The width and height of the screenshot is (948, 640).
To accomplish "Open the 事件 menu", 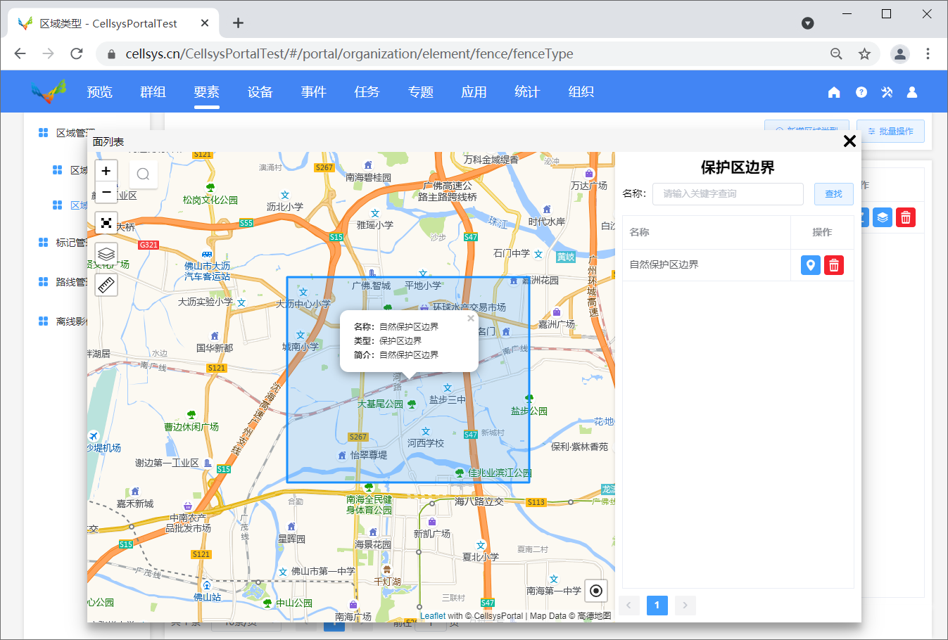I will [313, 91].
